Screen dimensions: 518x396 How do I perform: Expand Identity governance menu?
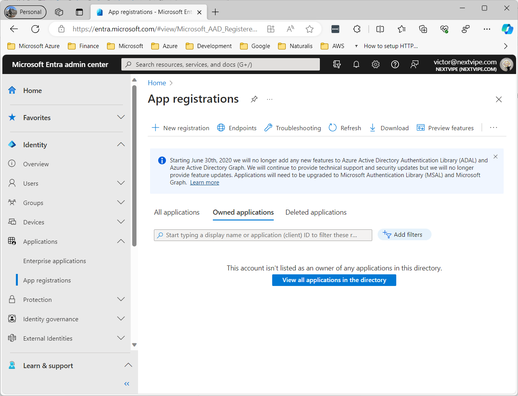(121, 319)
